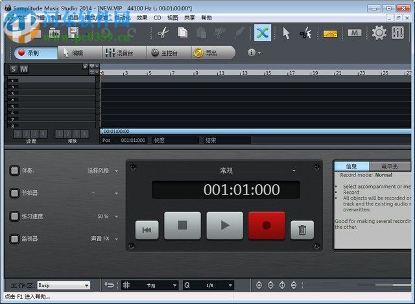
Task: Open the 视图 menu
Action: [x=173, y=18]
